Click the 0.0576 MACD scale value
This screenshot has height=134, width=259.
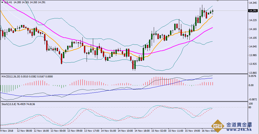[253, 76]
